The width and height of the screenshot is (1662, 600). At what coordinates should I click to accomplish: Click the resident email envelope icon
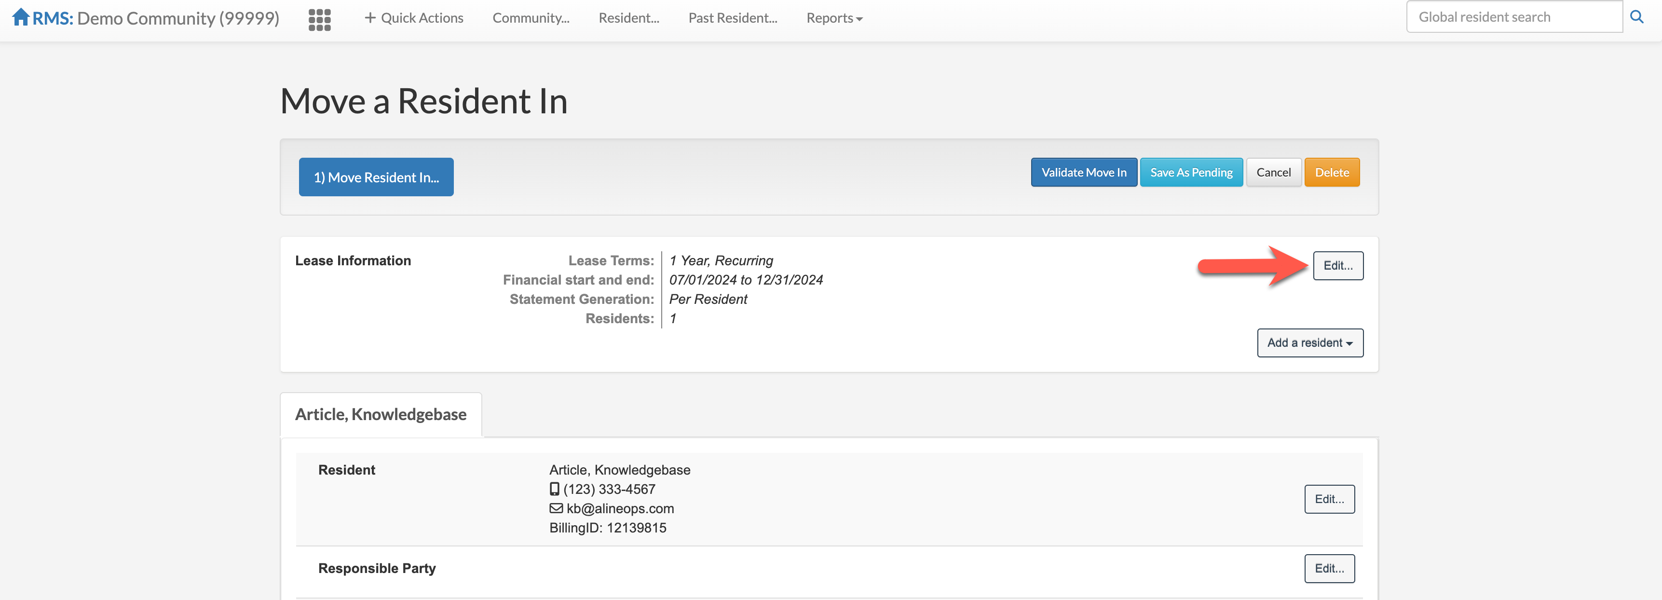tap(556, 508)
